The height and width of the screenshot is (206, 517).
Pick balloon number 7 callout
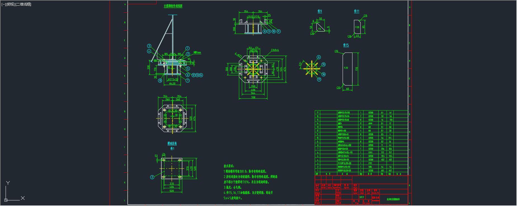coord(188,80)
